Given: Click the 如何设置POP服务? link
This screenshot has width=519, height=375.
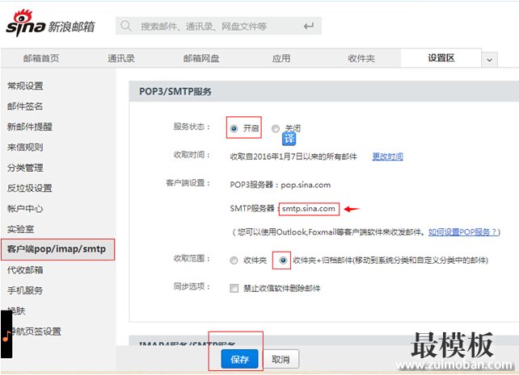Looking at the screenshot, I should pyautogui.click(x=462, y=232).
